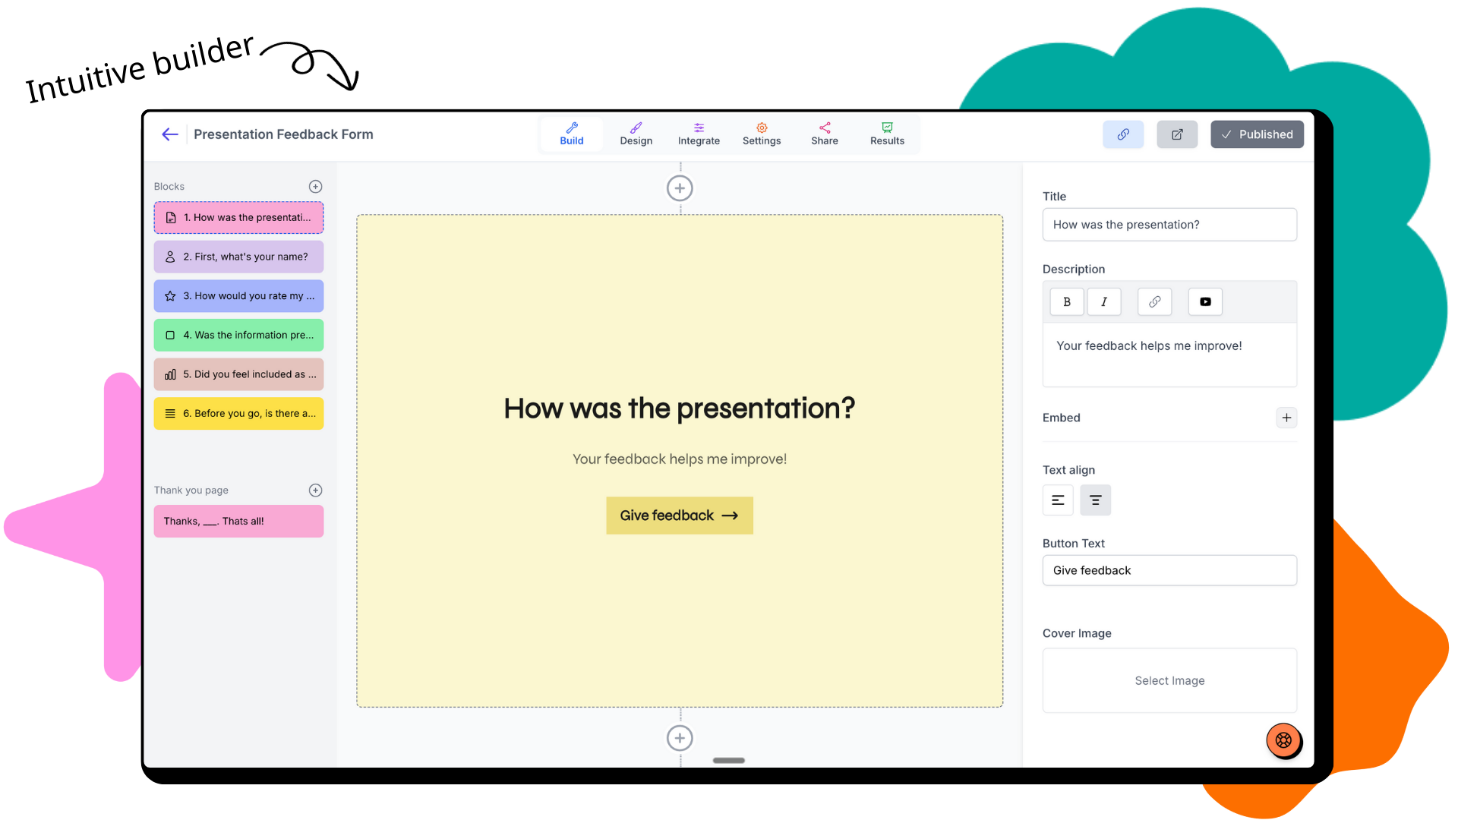Switch to the Results tab
The image size is (1458, 820).
(x=887, y=133)
